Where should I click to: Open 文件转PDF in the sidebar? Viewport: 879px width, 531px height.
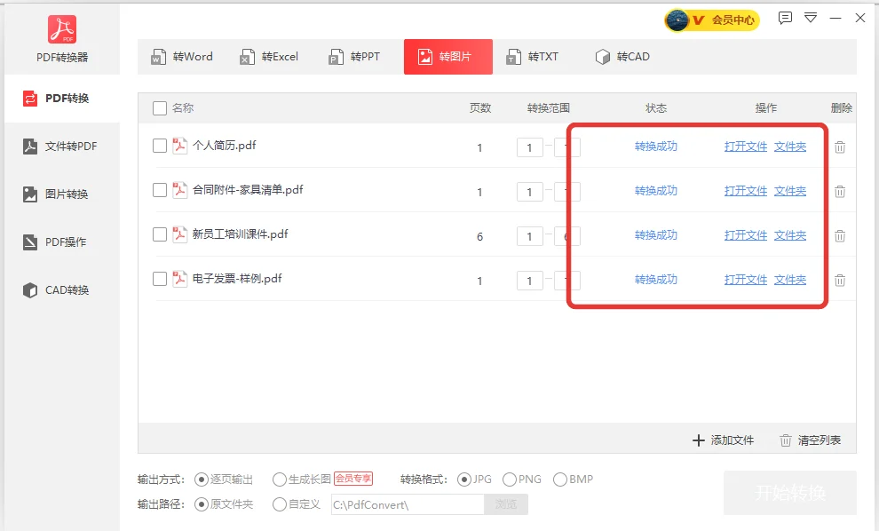click(x=62, y=147)
